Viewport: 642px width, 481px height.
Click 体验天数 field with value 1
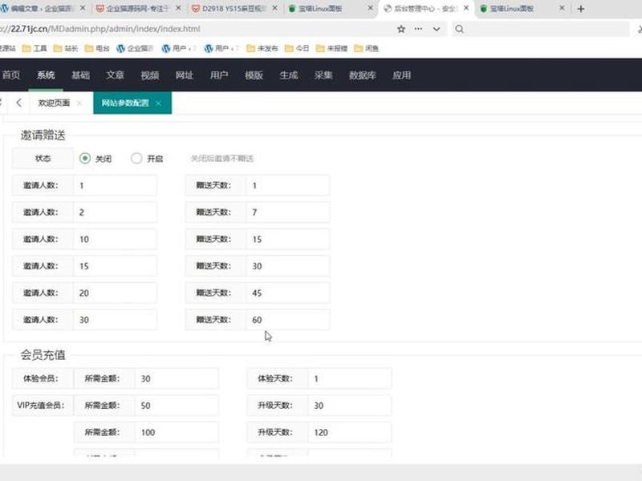point(350,378)
